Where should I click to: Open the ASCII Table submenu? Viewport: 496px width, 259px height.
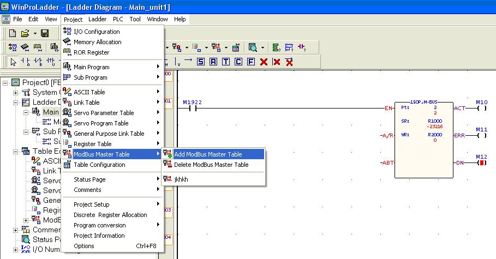click(x=112, y=92)
